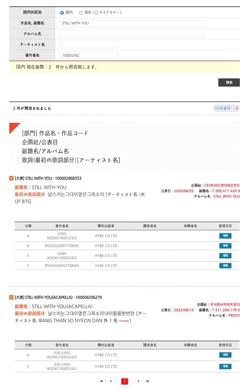Viewport: 240px width, 389px height.
Task: Focus the empty アルバム名 input field
Action: click(x=132, y=34)
